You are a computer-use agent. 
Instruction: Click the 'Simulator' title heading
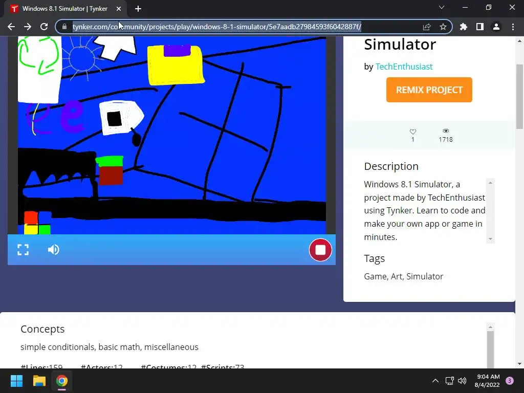pyautogui.click(x=400, y=45)
